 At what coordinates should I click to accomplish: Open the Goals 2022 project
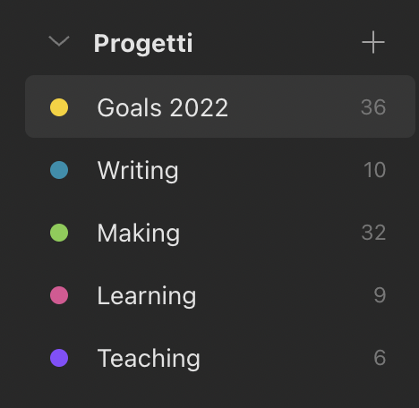220,106
